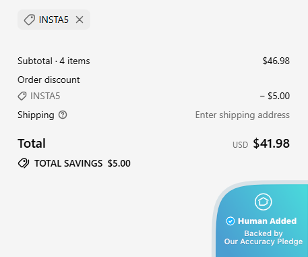Click the Order discount heading
This screenshot has height=257, width=308.
tap(49, 80)
